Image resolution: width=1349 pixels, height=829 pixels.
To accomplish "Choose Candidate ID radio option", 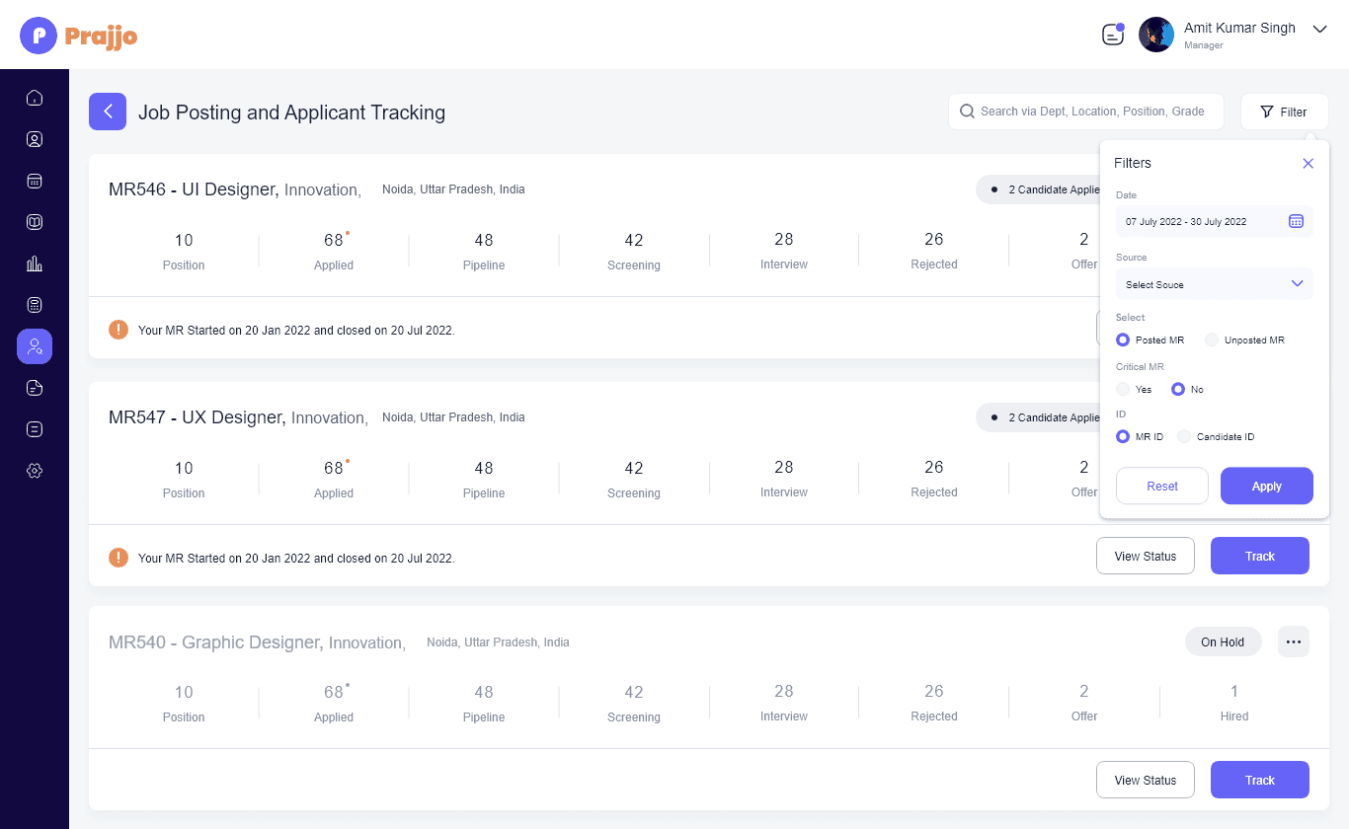I will tap(1184, 436).
